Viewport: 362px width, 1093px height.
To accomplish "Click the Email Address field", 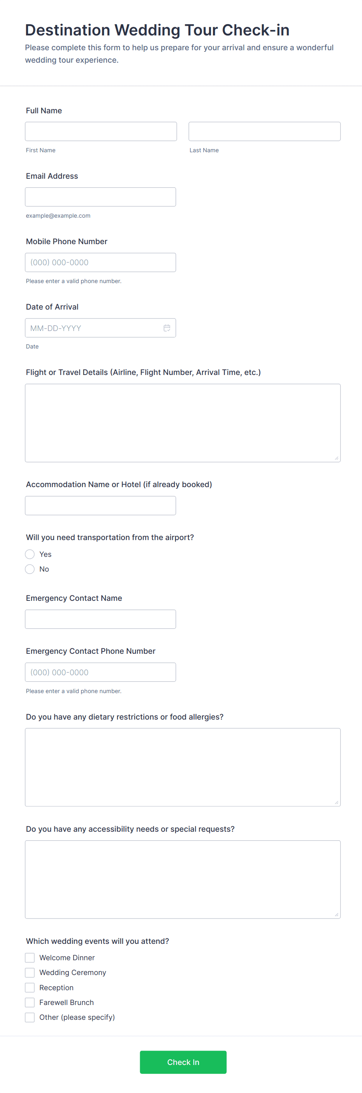I will (x=100, y=197).
